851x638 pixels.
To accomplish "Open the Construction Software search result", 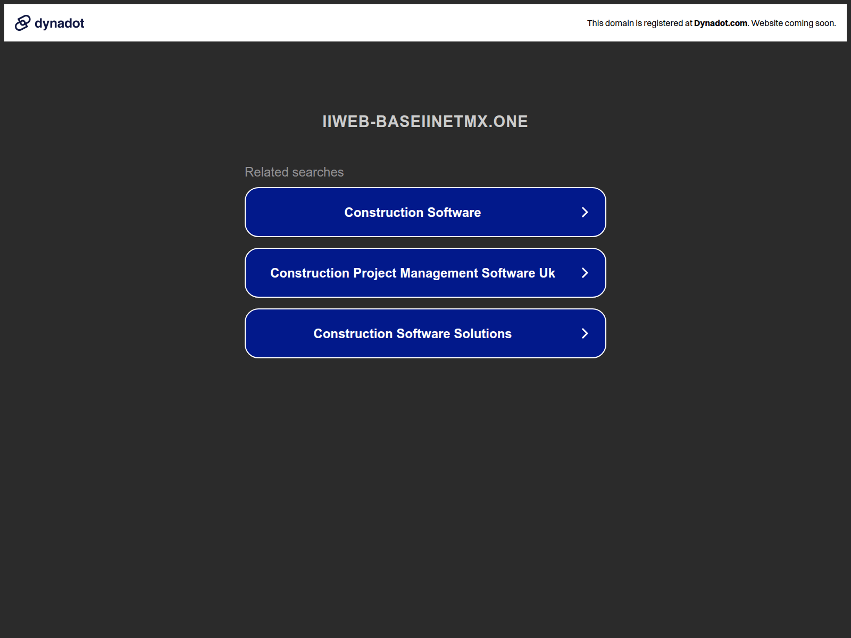I will (425, 212).
